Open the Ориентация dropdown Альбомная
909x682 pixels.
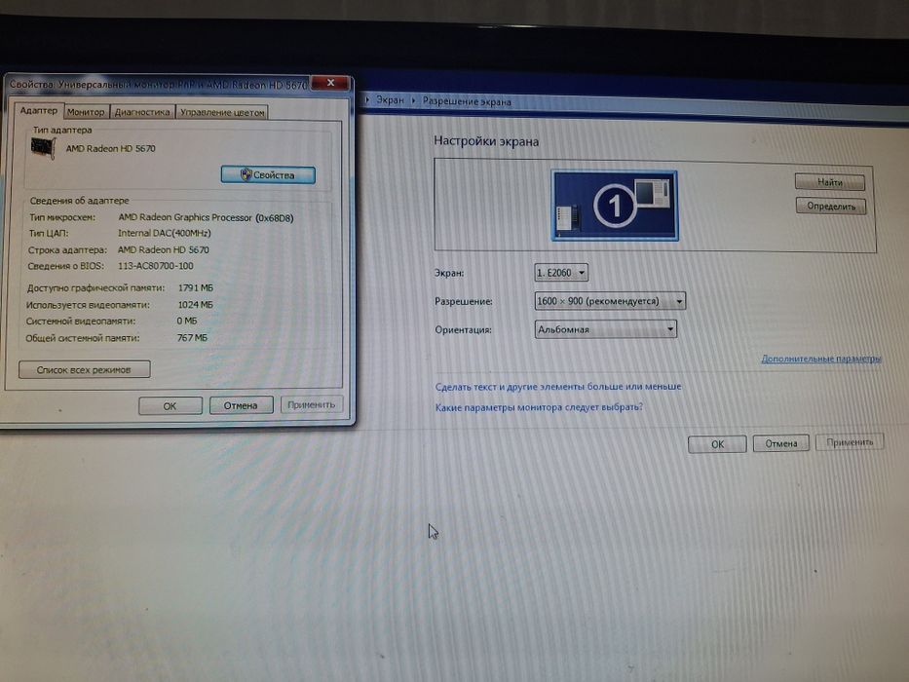pos(605,329)
